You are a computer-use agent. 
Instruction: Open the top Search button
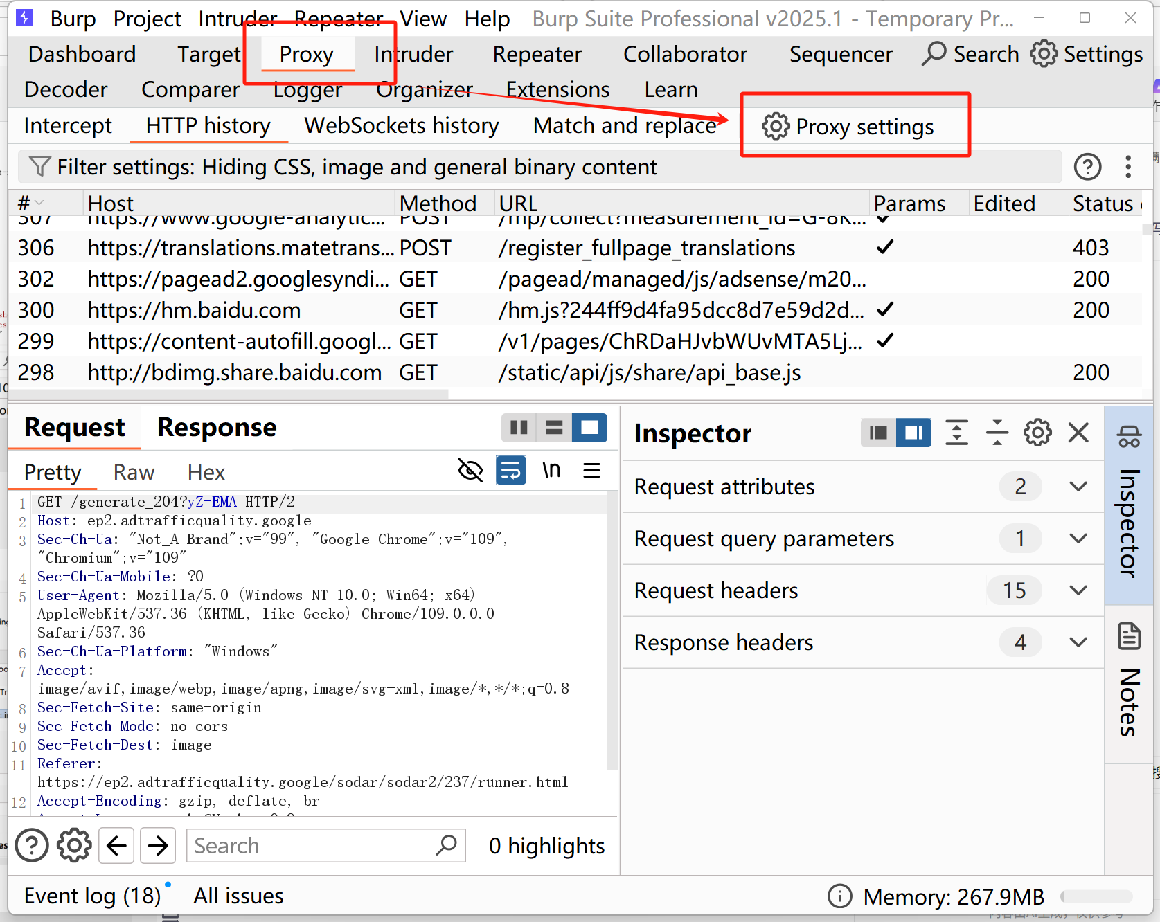971,54
